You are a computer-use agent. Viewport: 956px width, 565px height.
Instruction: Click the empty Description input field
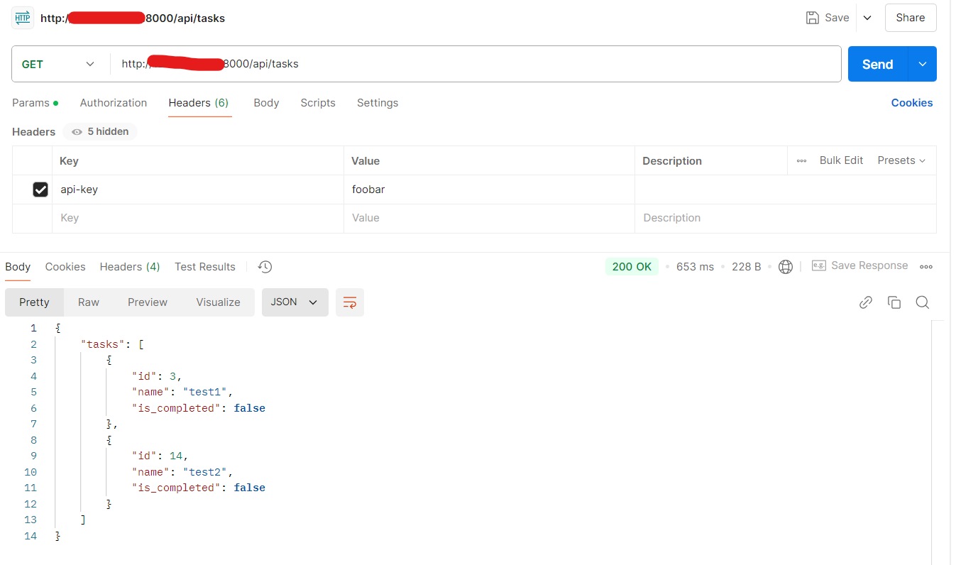pyautogui.click(x=786, y=219)
